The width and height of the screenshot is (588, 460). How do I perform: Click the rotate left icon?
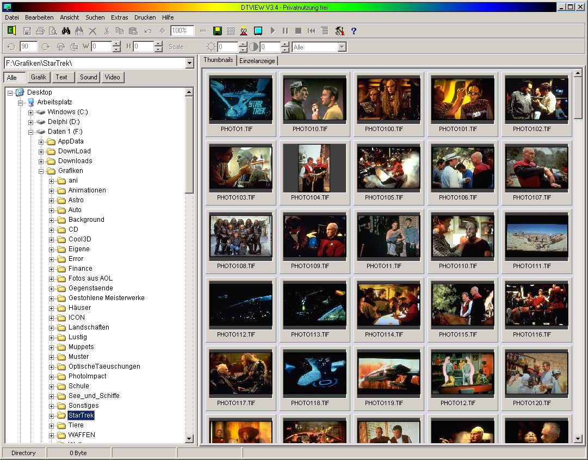11,47
